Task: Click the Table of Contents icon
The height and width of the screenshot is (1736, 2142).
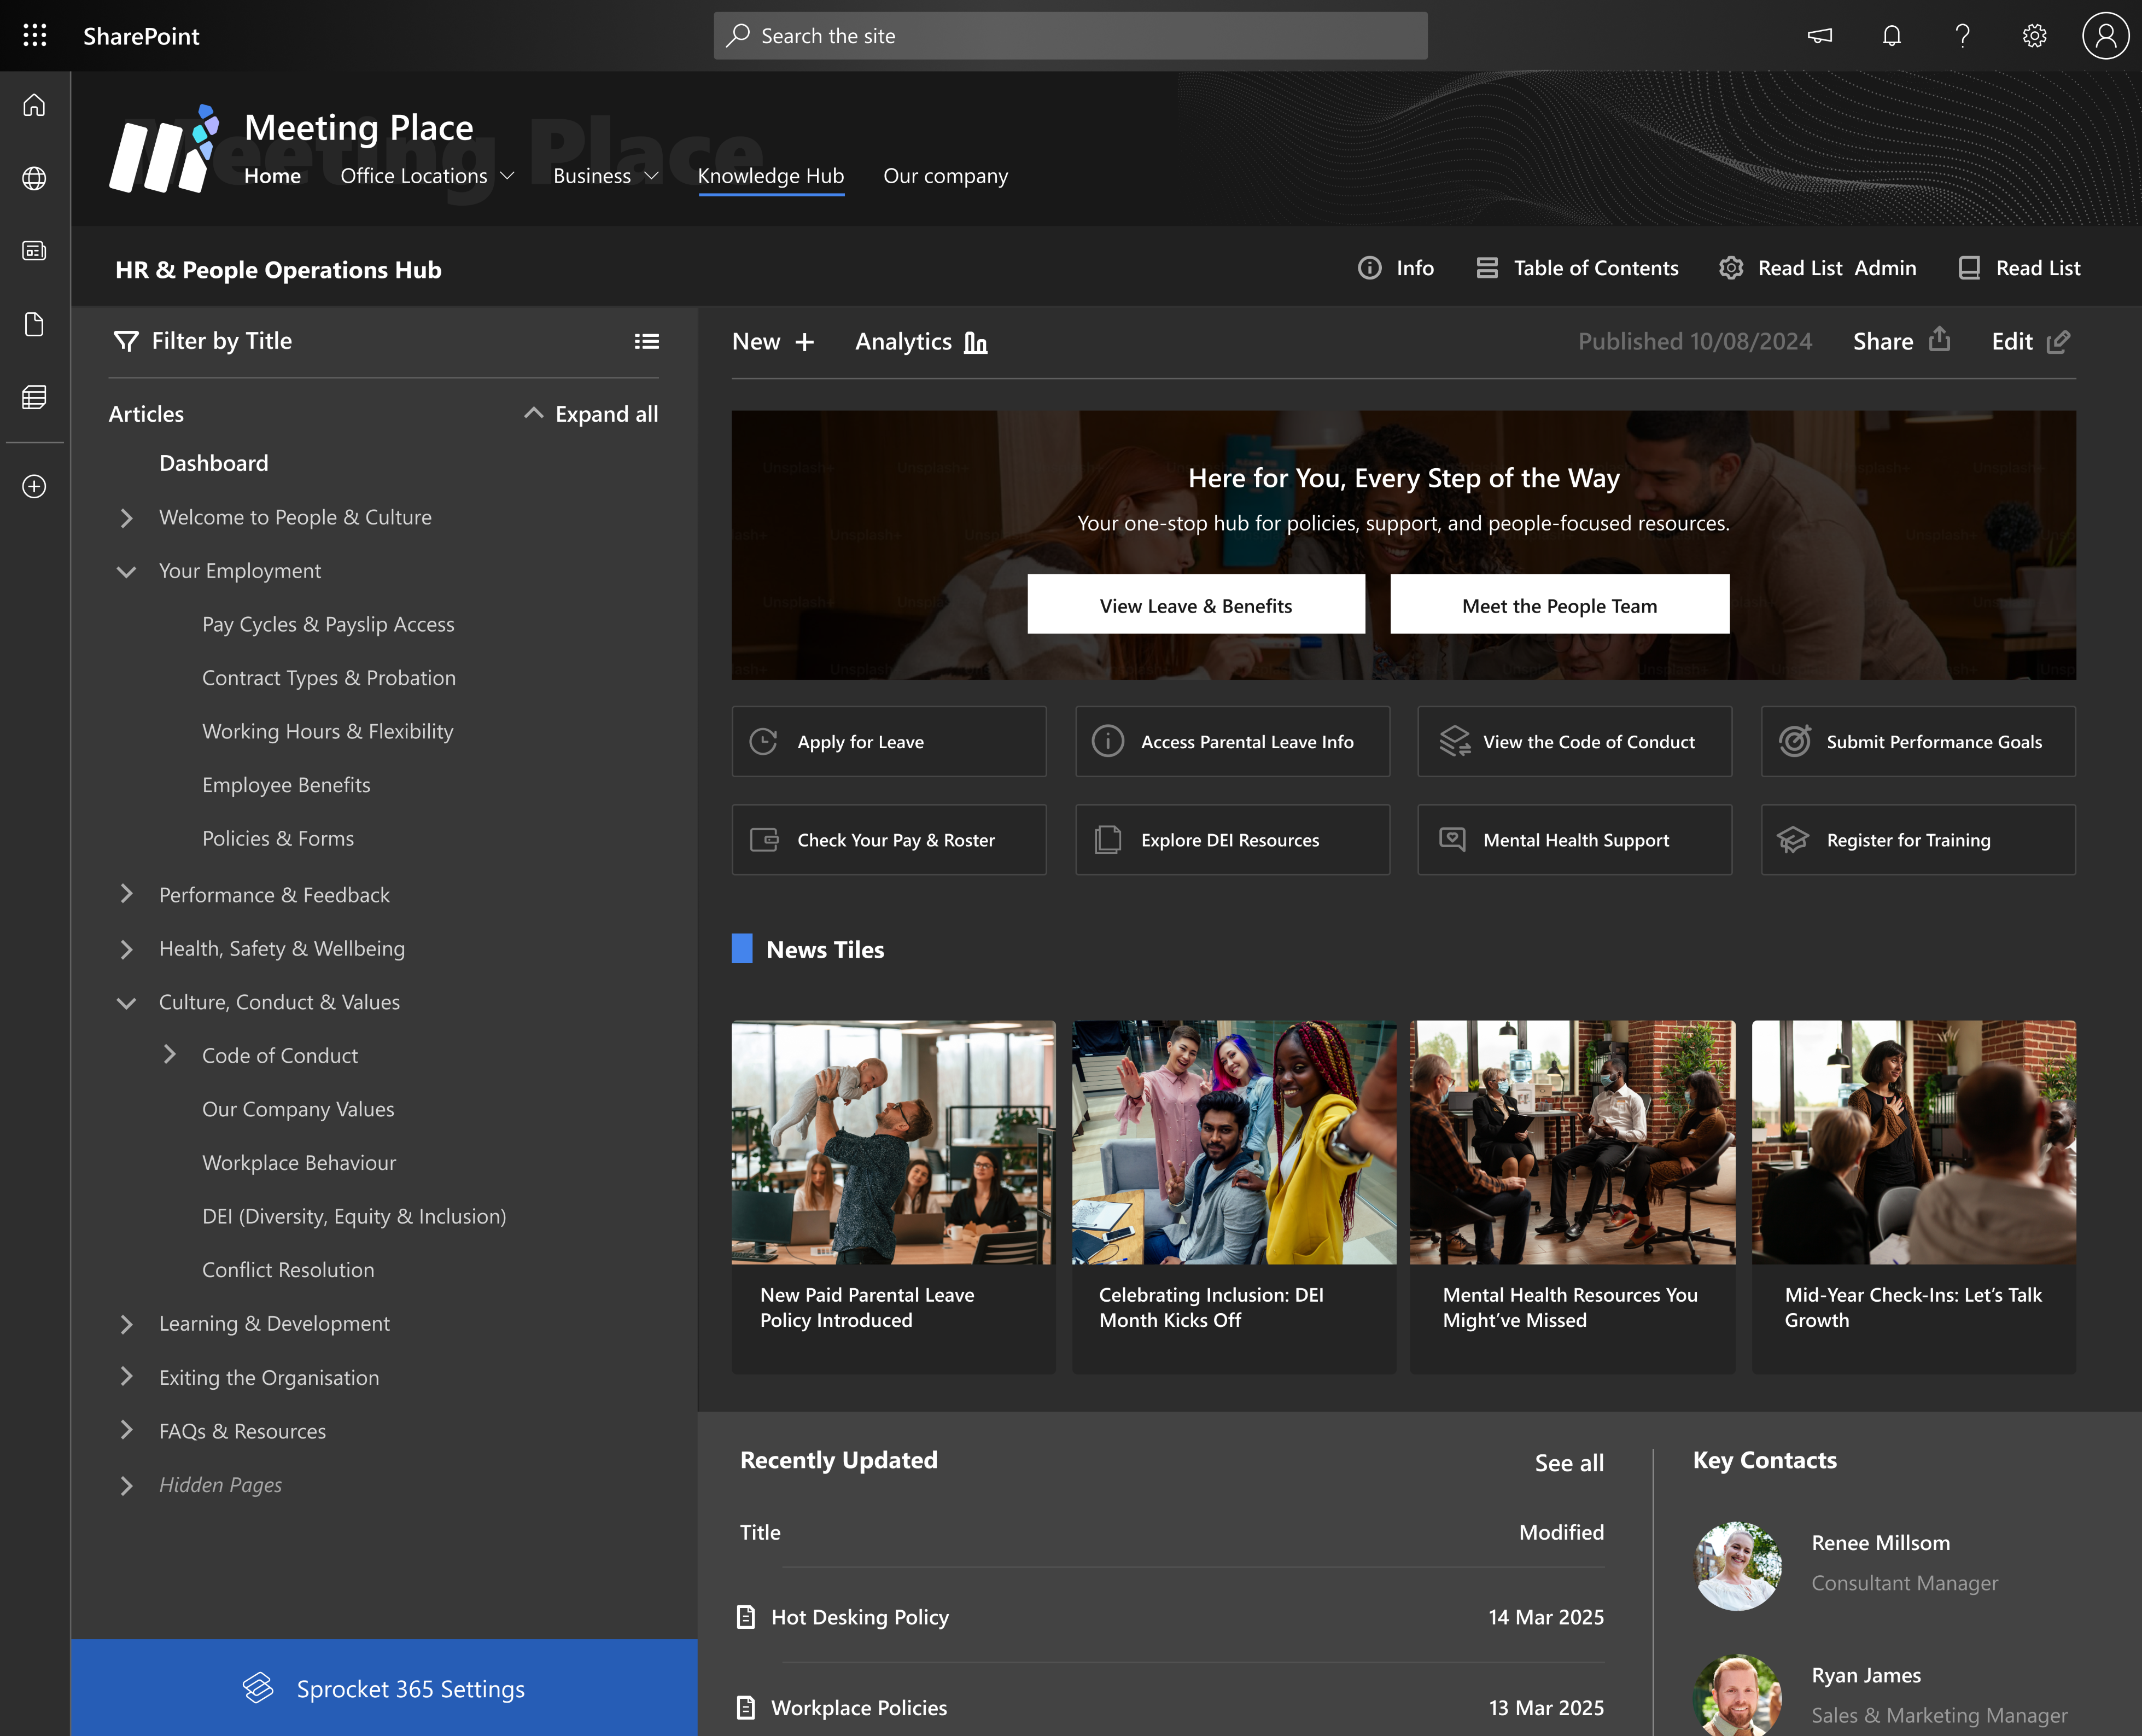Action: pos(1487,268)
